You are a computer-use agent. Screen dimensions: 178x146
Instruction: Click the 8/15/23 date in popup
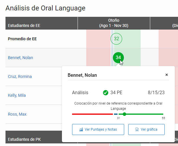[x=156, y=93]
